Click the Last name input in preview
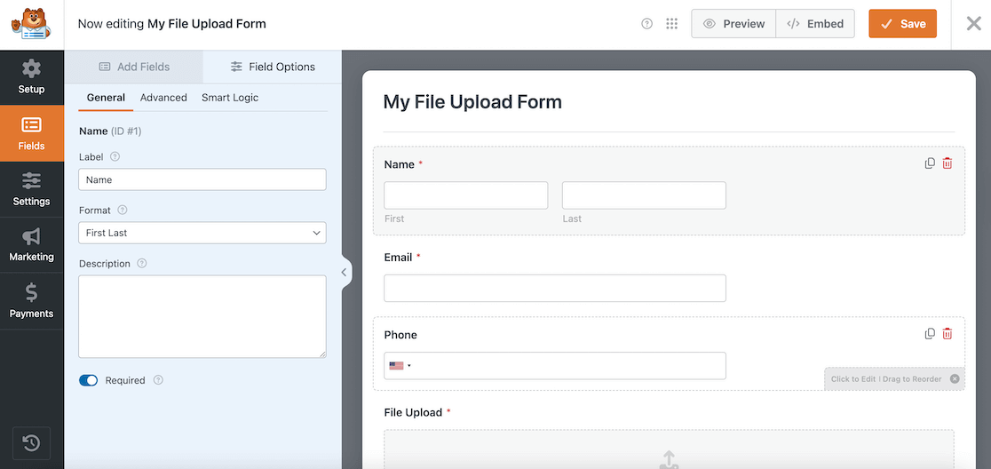The height and width of the screenshot is (469, 991). point(644,195)
